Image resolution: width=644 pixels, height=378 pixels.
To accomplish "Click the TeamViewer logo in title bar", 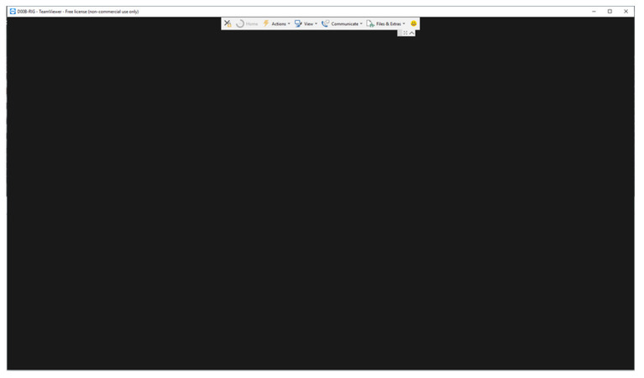I will point(13,12).
